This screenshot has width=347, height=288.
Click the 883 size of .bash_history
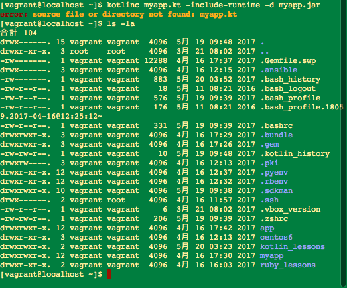click(160, 79)
